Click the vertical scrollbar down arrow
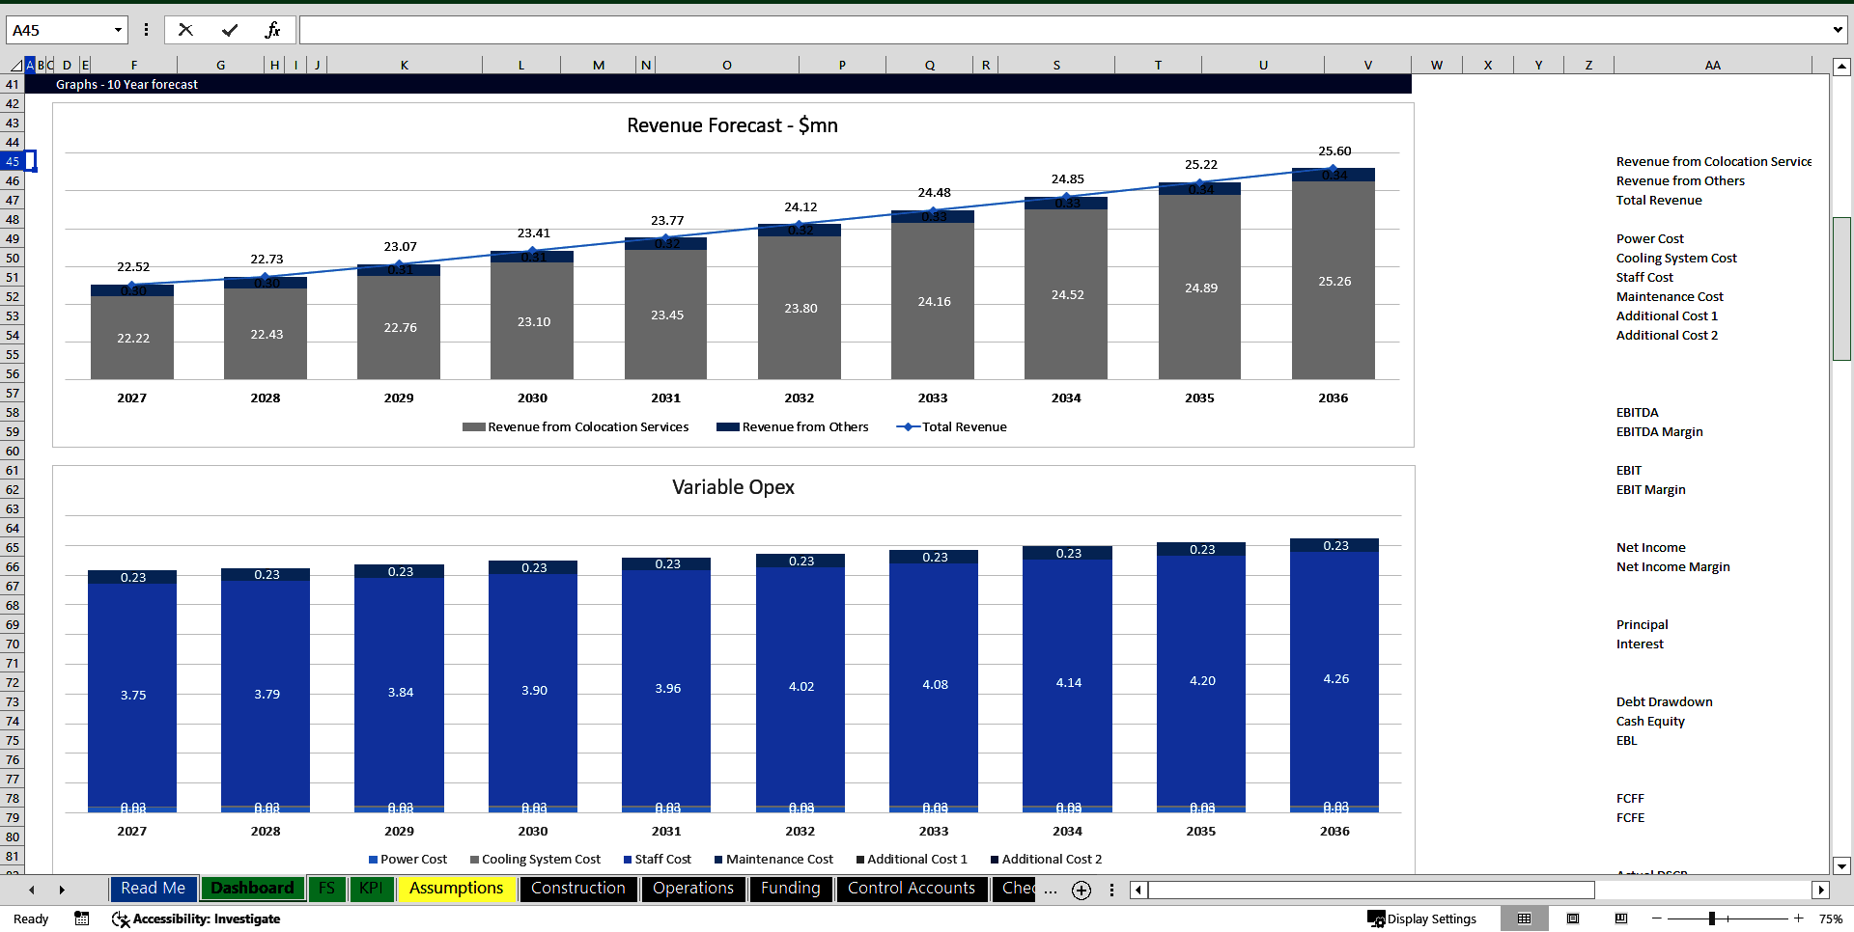Image resolution: width=1854 pixels, height=932 pixels. (1842, 866)
